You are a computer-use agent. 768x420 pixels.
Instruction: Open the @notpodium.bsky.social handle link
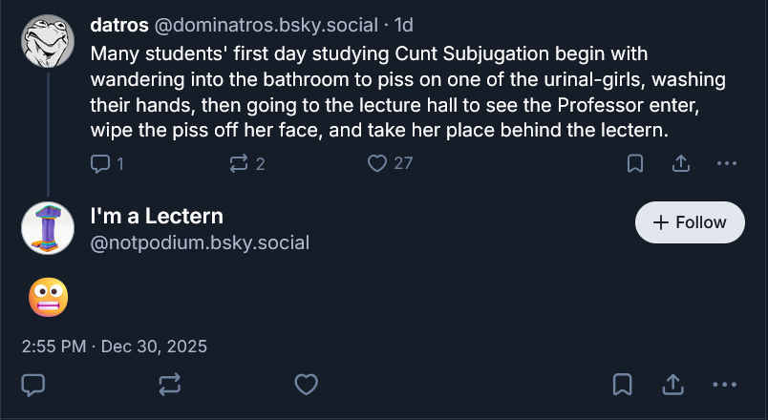[199, 242]
